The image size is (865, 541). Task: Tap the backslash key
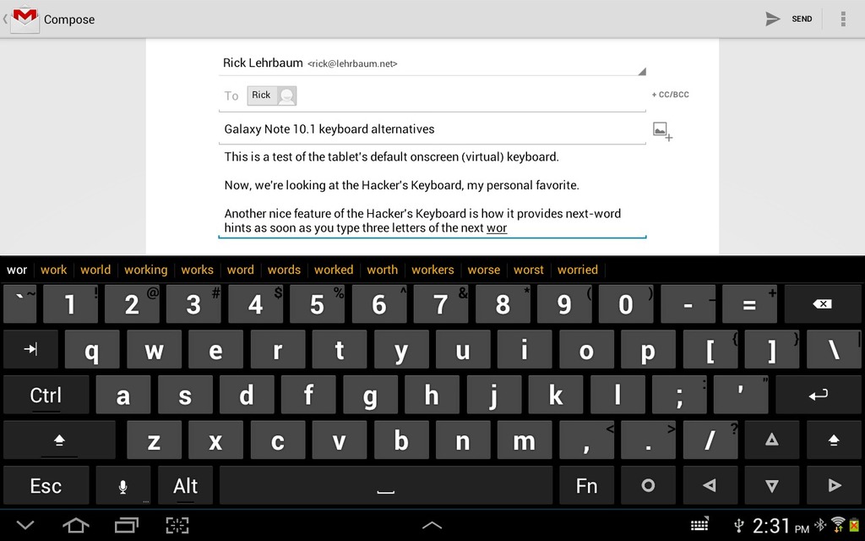833,349
